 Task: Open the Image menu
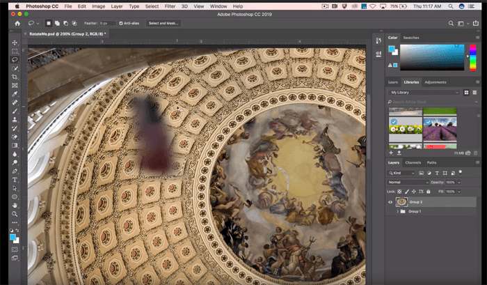click(x=99, y=6)
